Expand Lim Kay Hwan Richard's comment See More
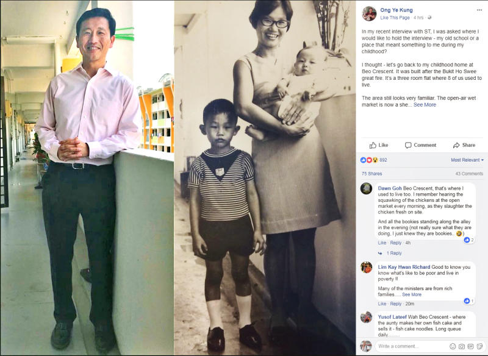This screenshot has width=488, height=356. pyautogui.click(x=411, y=294)
